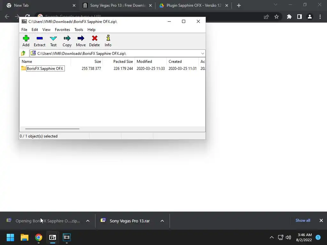Select the Copy toolbar icon

(x=67, y=41)
